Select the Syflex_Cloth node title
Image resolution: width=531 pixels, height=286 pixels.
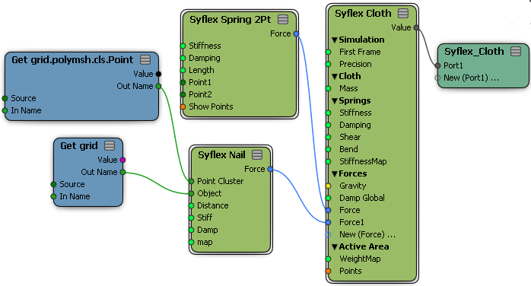click(474, 52)
